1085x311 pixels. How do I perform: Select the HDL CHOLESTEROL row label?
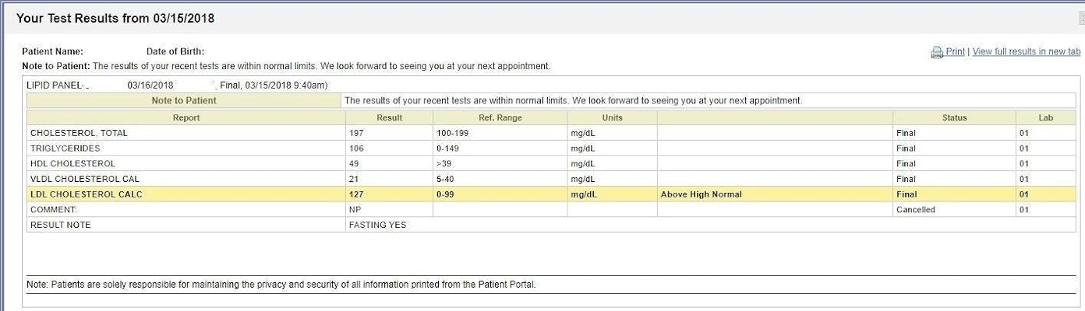click(72, 164)
